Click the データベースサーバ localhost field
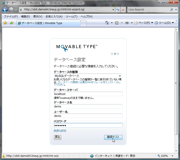 point(88,94)
